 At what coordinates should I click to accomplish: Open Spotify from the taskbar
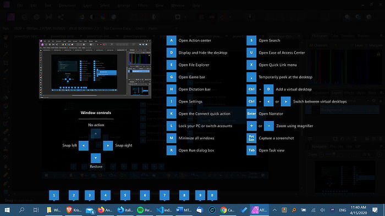coord(144,210)
